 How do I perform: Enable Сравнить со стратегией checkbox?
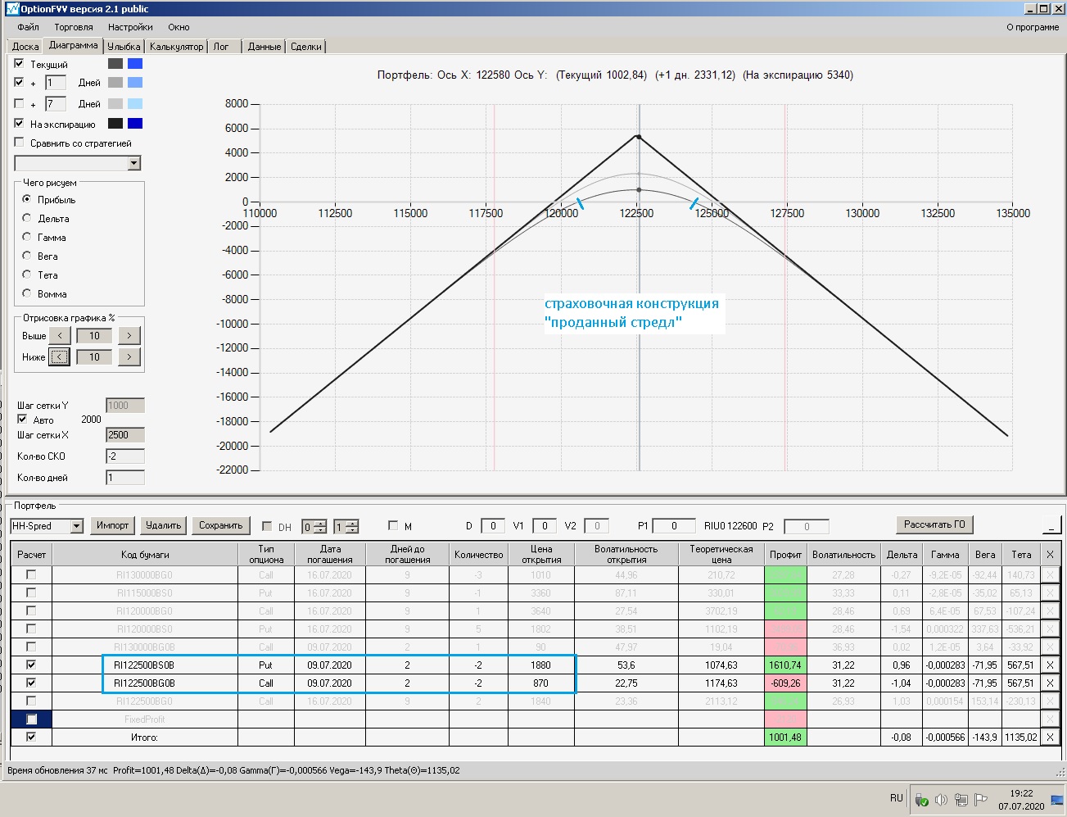click(x=20, y=143)
